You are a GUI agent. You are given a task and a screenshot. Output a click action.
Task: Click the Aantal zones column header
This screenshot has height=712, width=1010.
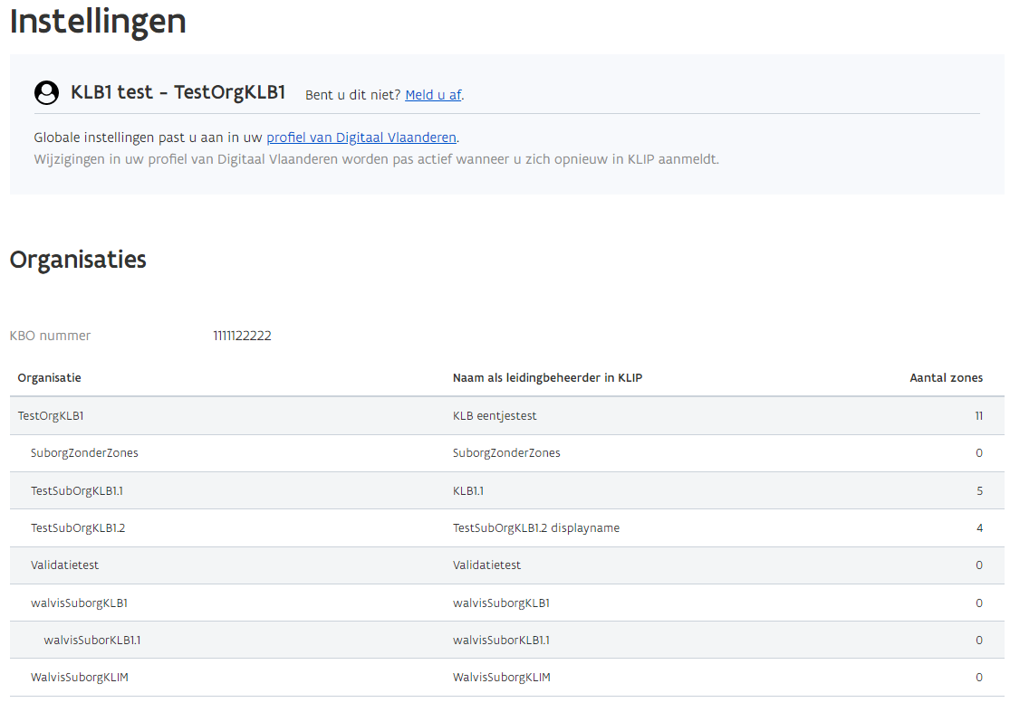(x=947, y=377)
